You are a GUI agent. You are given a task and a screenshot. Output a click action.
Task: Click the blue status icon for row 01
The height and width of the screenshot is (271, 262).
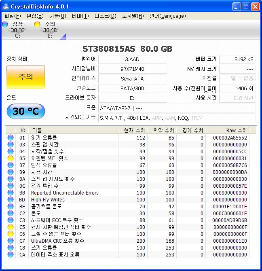[x=11, y=138]
